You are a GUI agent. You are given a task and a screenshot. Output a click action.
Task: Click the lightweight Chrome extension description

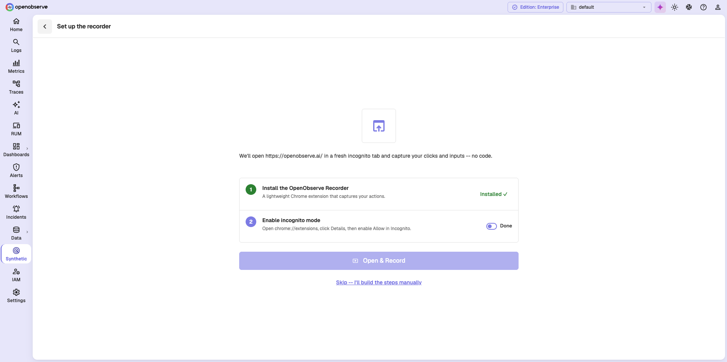[324, 196]
